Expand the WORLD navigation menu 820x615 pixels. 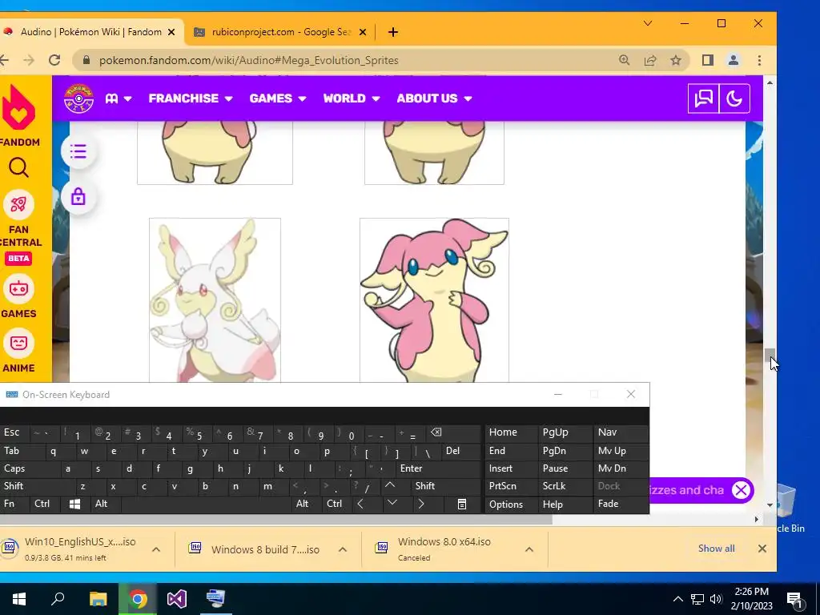pos(352,98)
